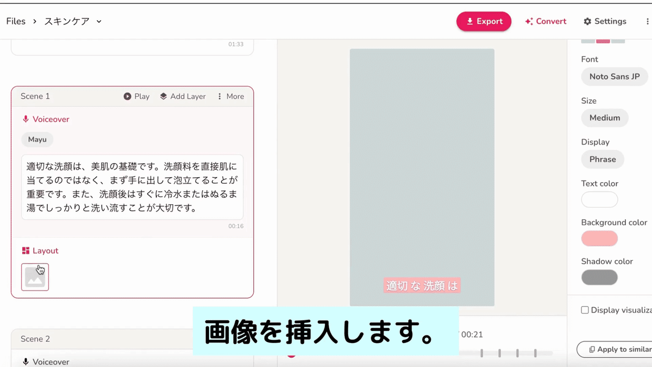
Task: Click the Scene 1 title
Action: coord(35,96)
